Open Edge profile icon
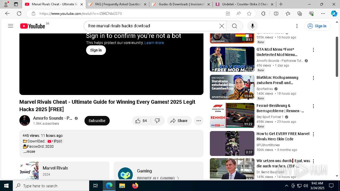340x191 pixels. click(x=6, y=4)
